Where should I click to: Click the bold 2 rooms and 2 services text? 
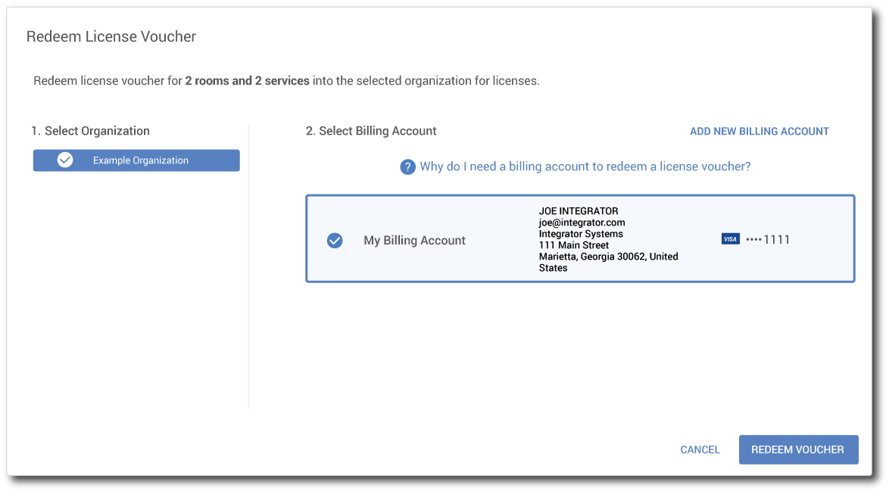point(247,81)
